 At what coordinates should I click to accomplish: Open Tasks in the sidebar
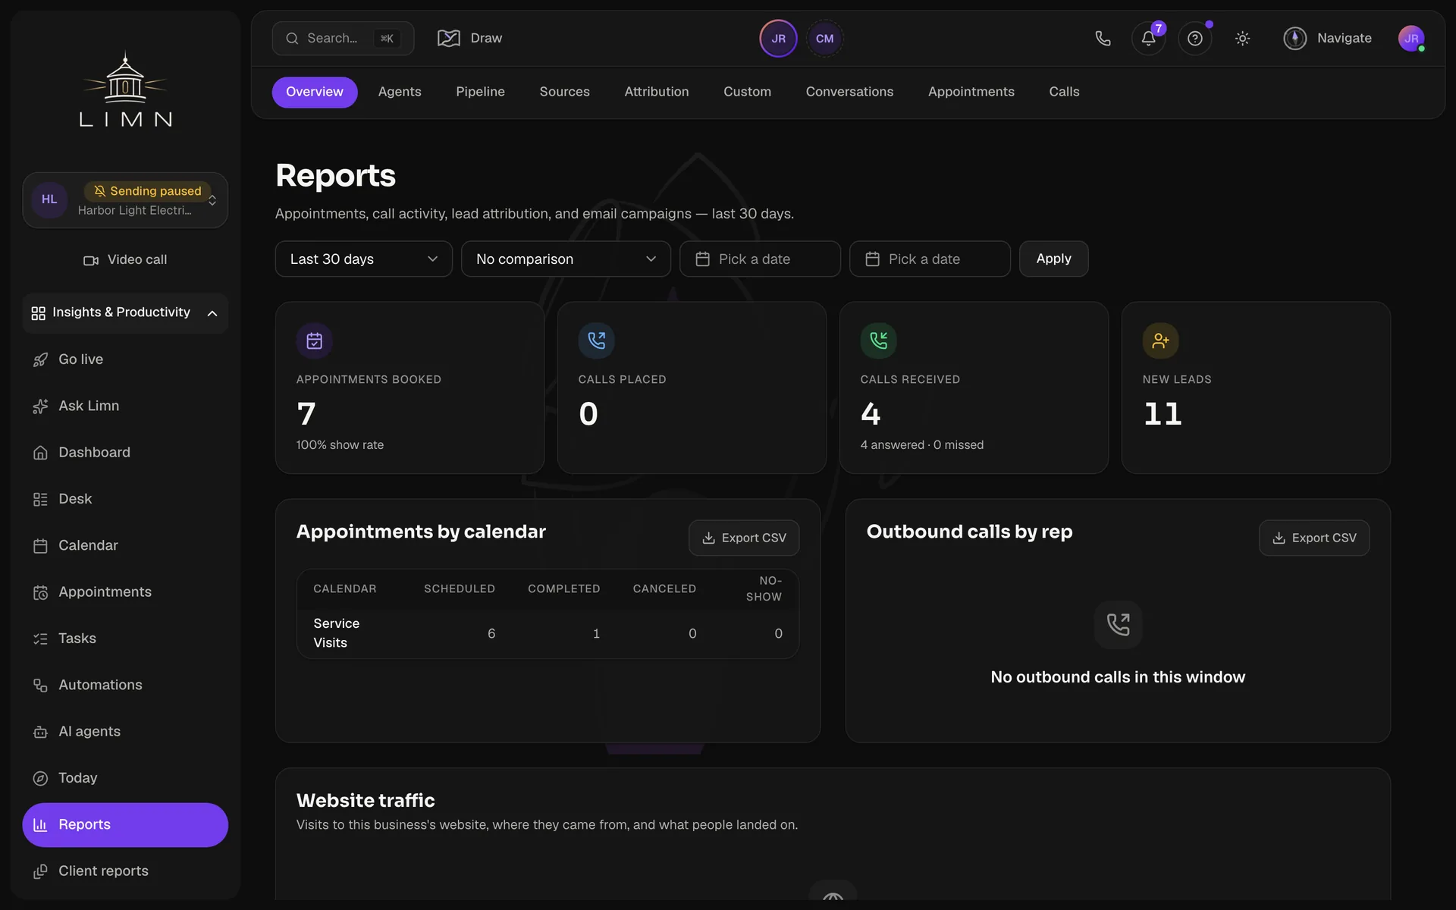[125, 639]
